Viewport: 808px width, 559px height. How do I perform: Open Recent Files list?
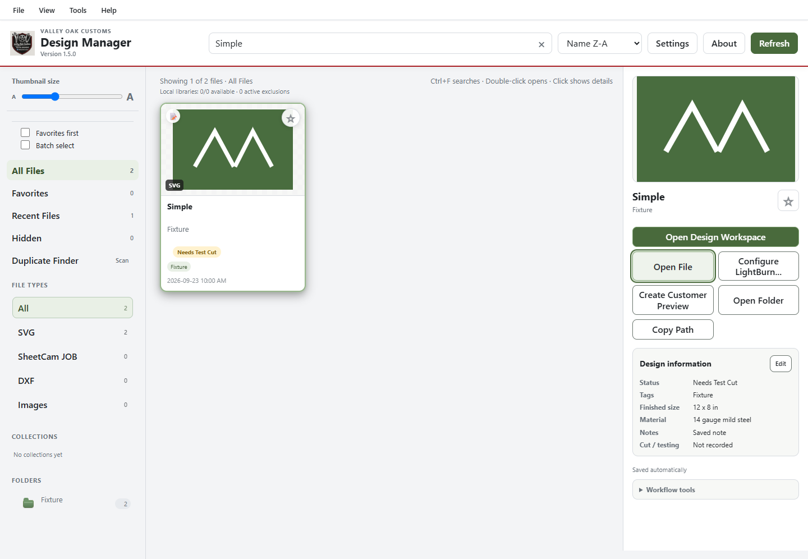pyautogui.click(x=72, y=216)
